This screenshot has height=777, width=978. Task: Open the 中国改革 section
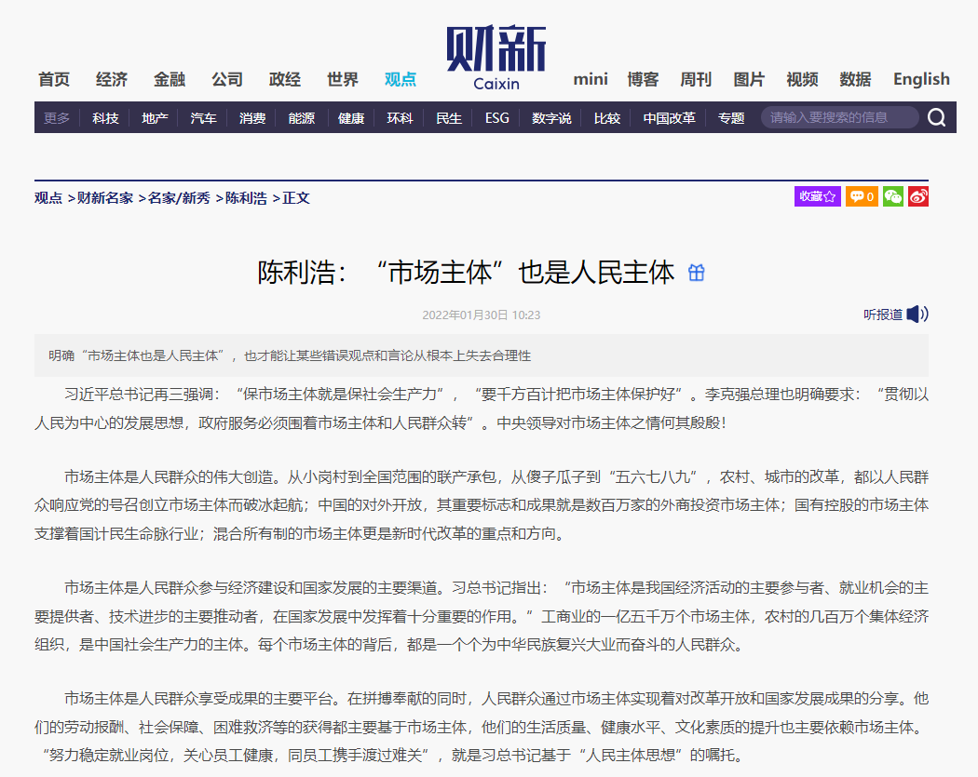point(669,118)
